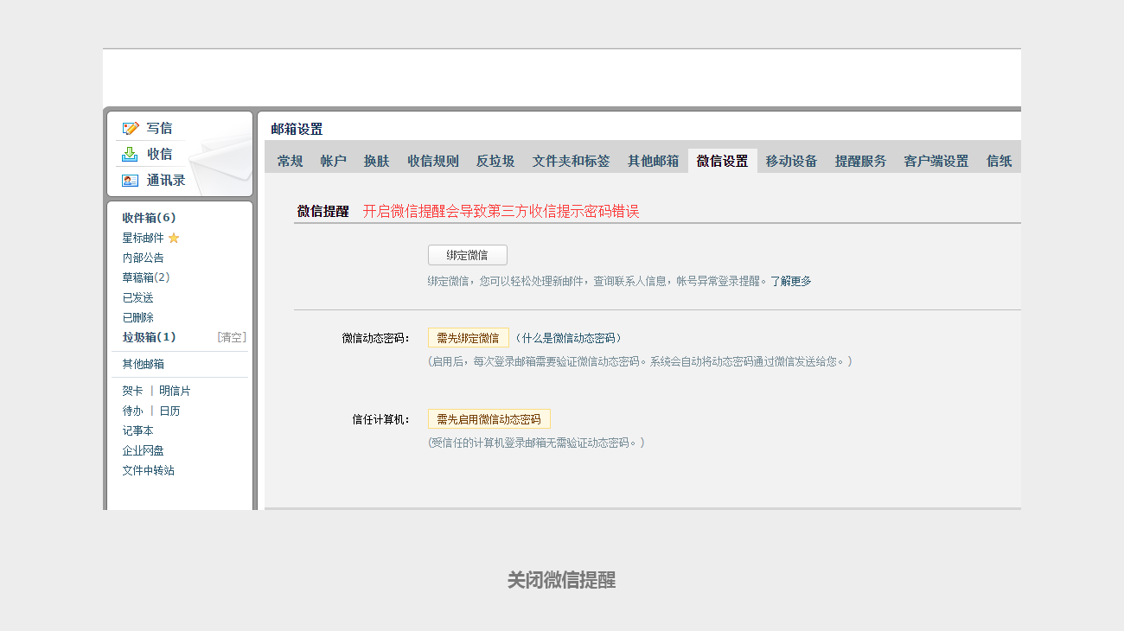Switch to the 信纸 settings tab
Viewport: 1124px width, 631px height.
999,161
